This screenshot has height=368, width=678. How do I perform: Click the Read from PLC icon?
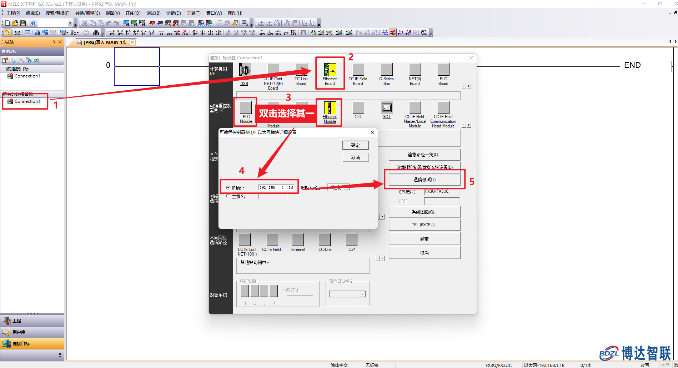click(x=160, y=23)
